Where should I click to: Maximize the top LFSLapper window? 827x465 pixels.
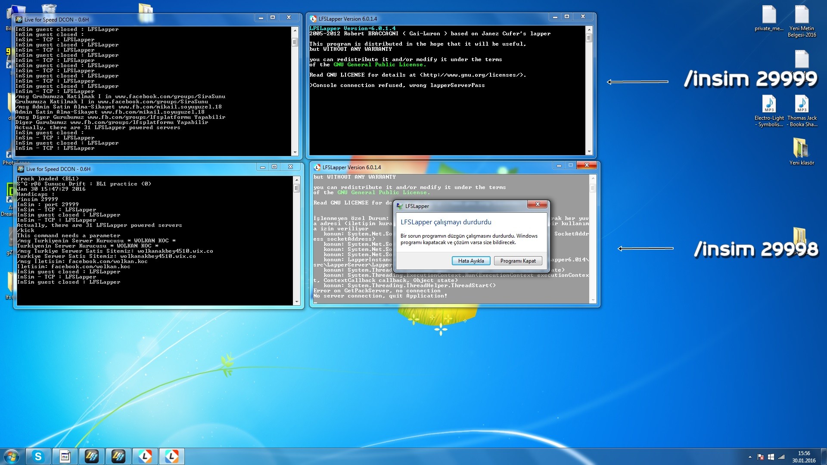tap(567, 17)
